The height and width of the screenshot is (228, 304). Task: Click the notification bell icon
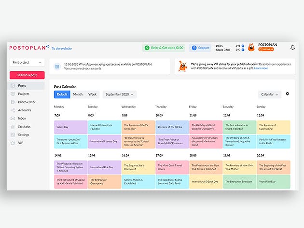click(292, 48)
